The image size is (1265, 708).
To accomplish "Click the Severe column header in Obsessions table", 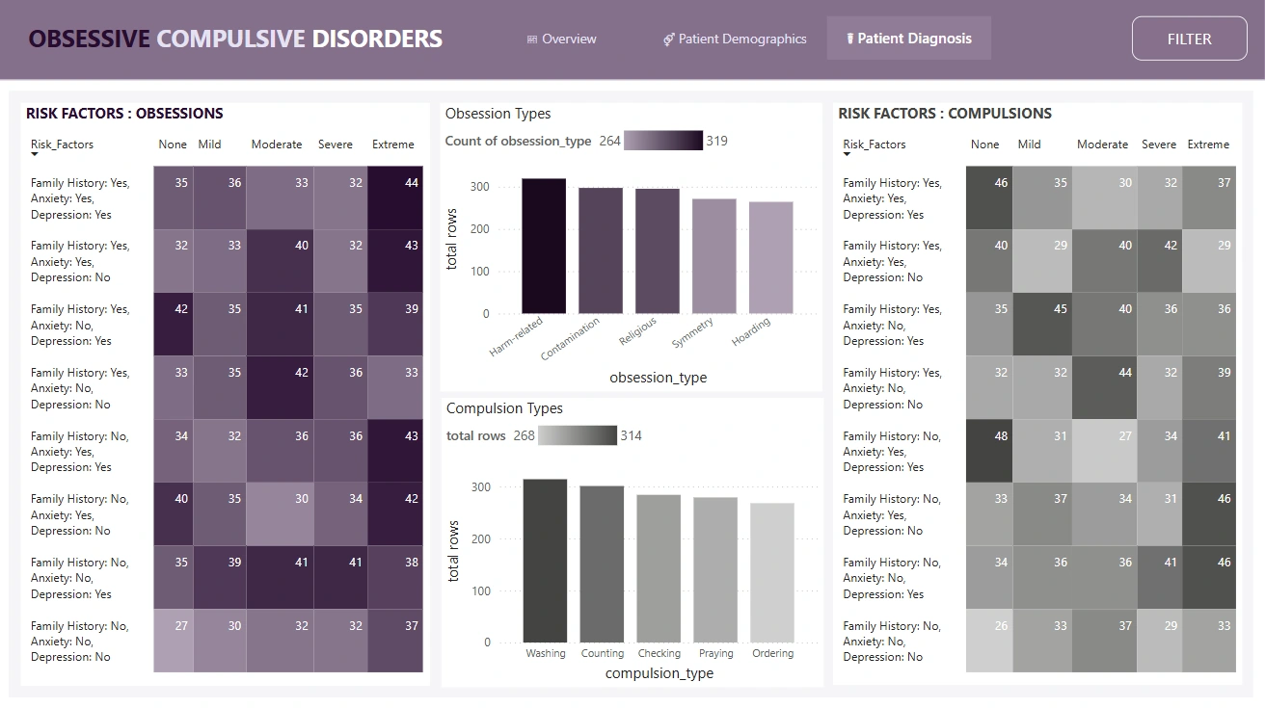I will pyautogui.click(x=336, y=144).
